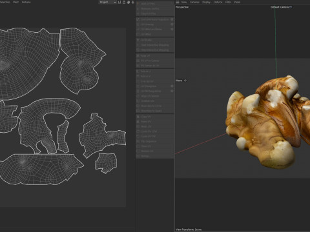Screen dimensions: 310x232
Task: Open the viewport Panel menu
Action: coord(237,2)
